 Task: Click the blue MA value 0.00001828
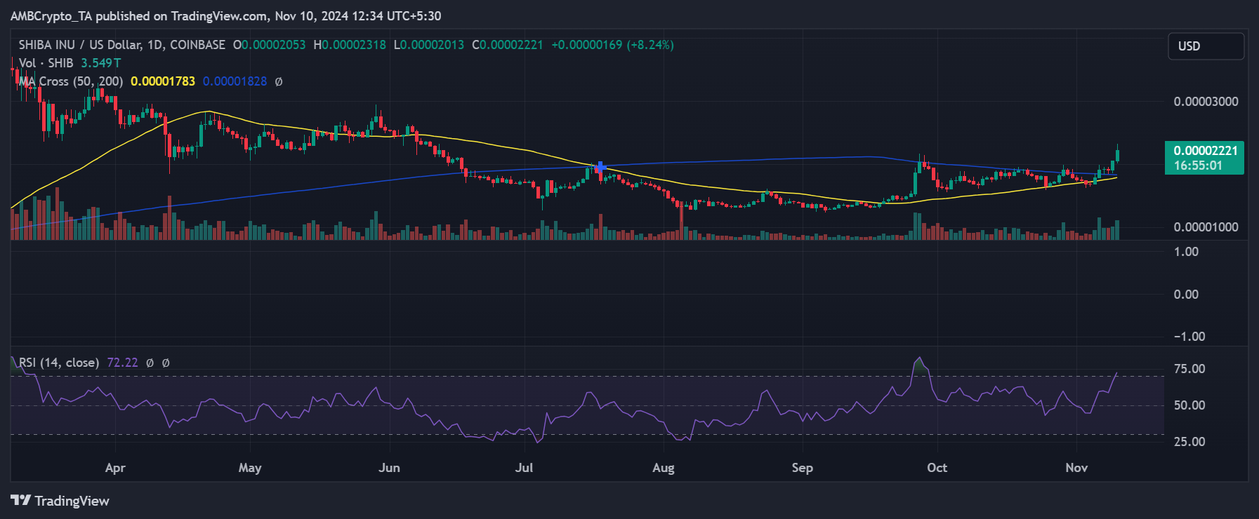235,81
